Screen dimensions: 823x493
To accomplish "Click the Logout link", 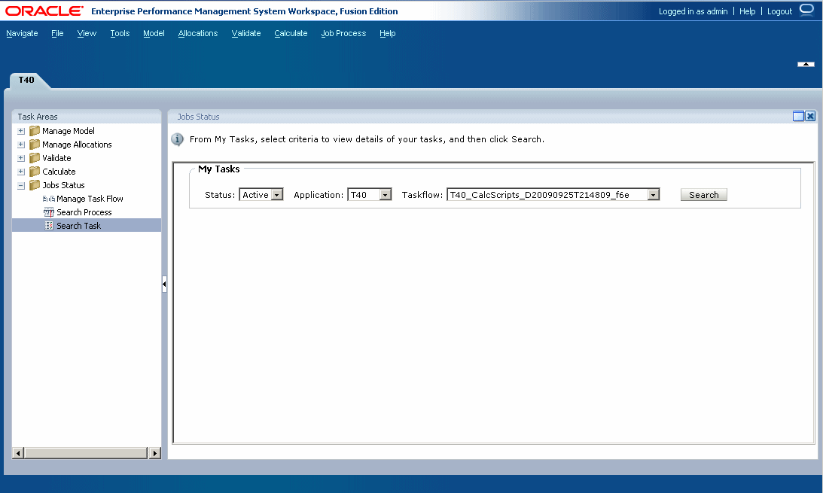I will click(x=779, y=11).
